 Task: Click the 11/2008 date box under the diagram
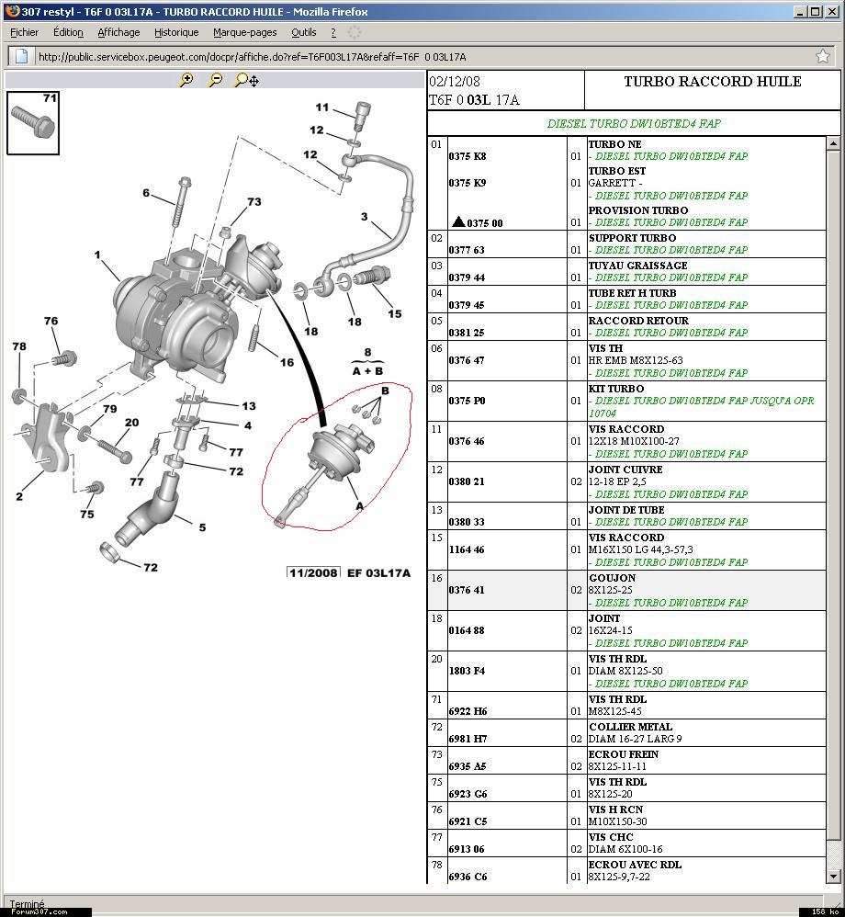(313, 573)
